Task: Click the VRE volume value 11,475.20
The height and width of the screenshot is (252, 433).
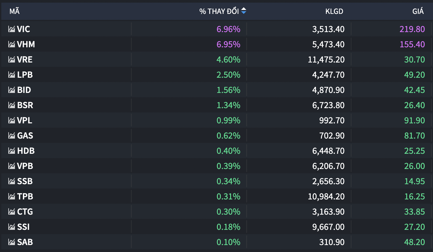Action: [x=326, y=60]
